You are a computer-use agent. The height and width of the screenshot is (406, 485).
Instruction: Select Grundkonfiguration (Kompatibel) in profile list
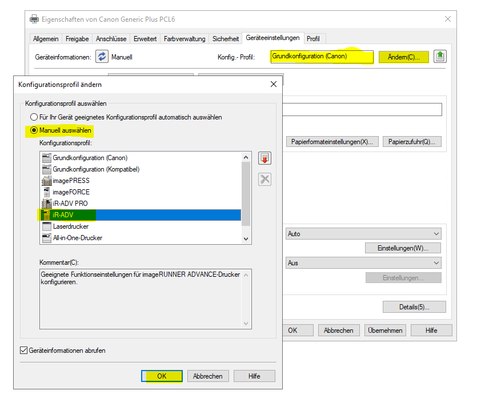[x=141, y=169]
